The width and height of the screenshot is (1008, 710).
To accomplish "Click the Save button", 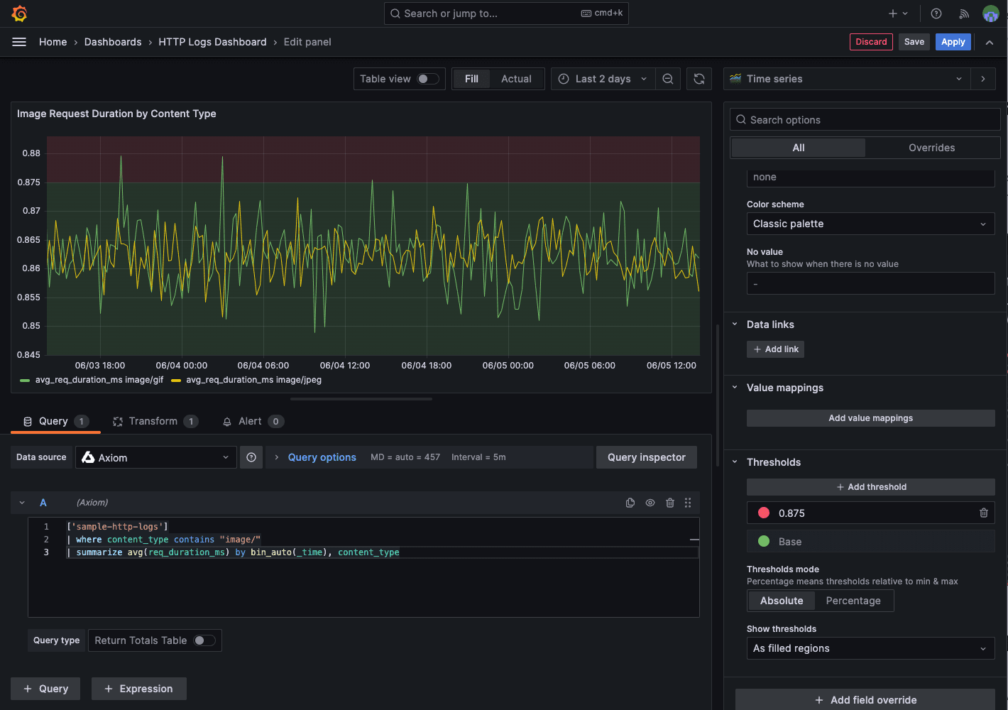I will [x=914, y=42].
